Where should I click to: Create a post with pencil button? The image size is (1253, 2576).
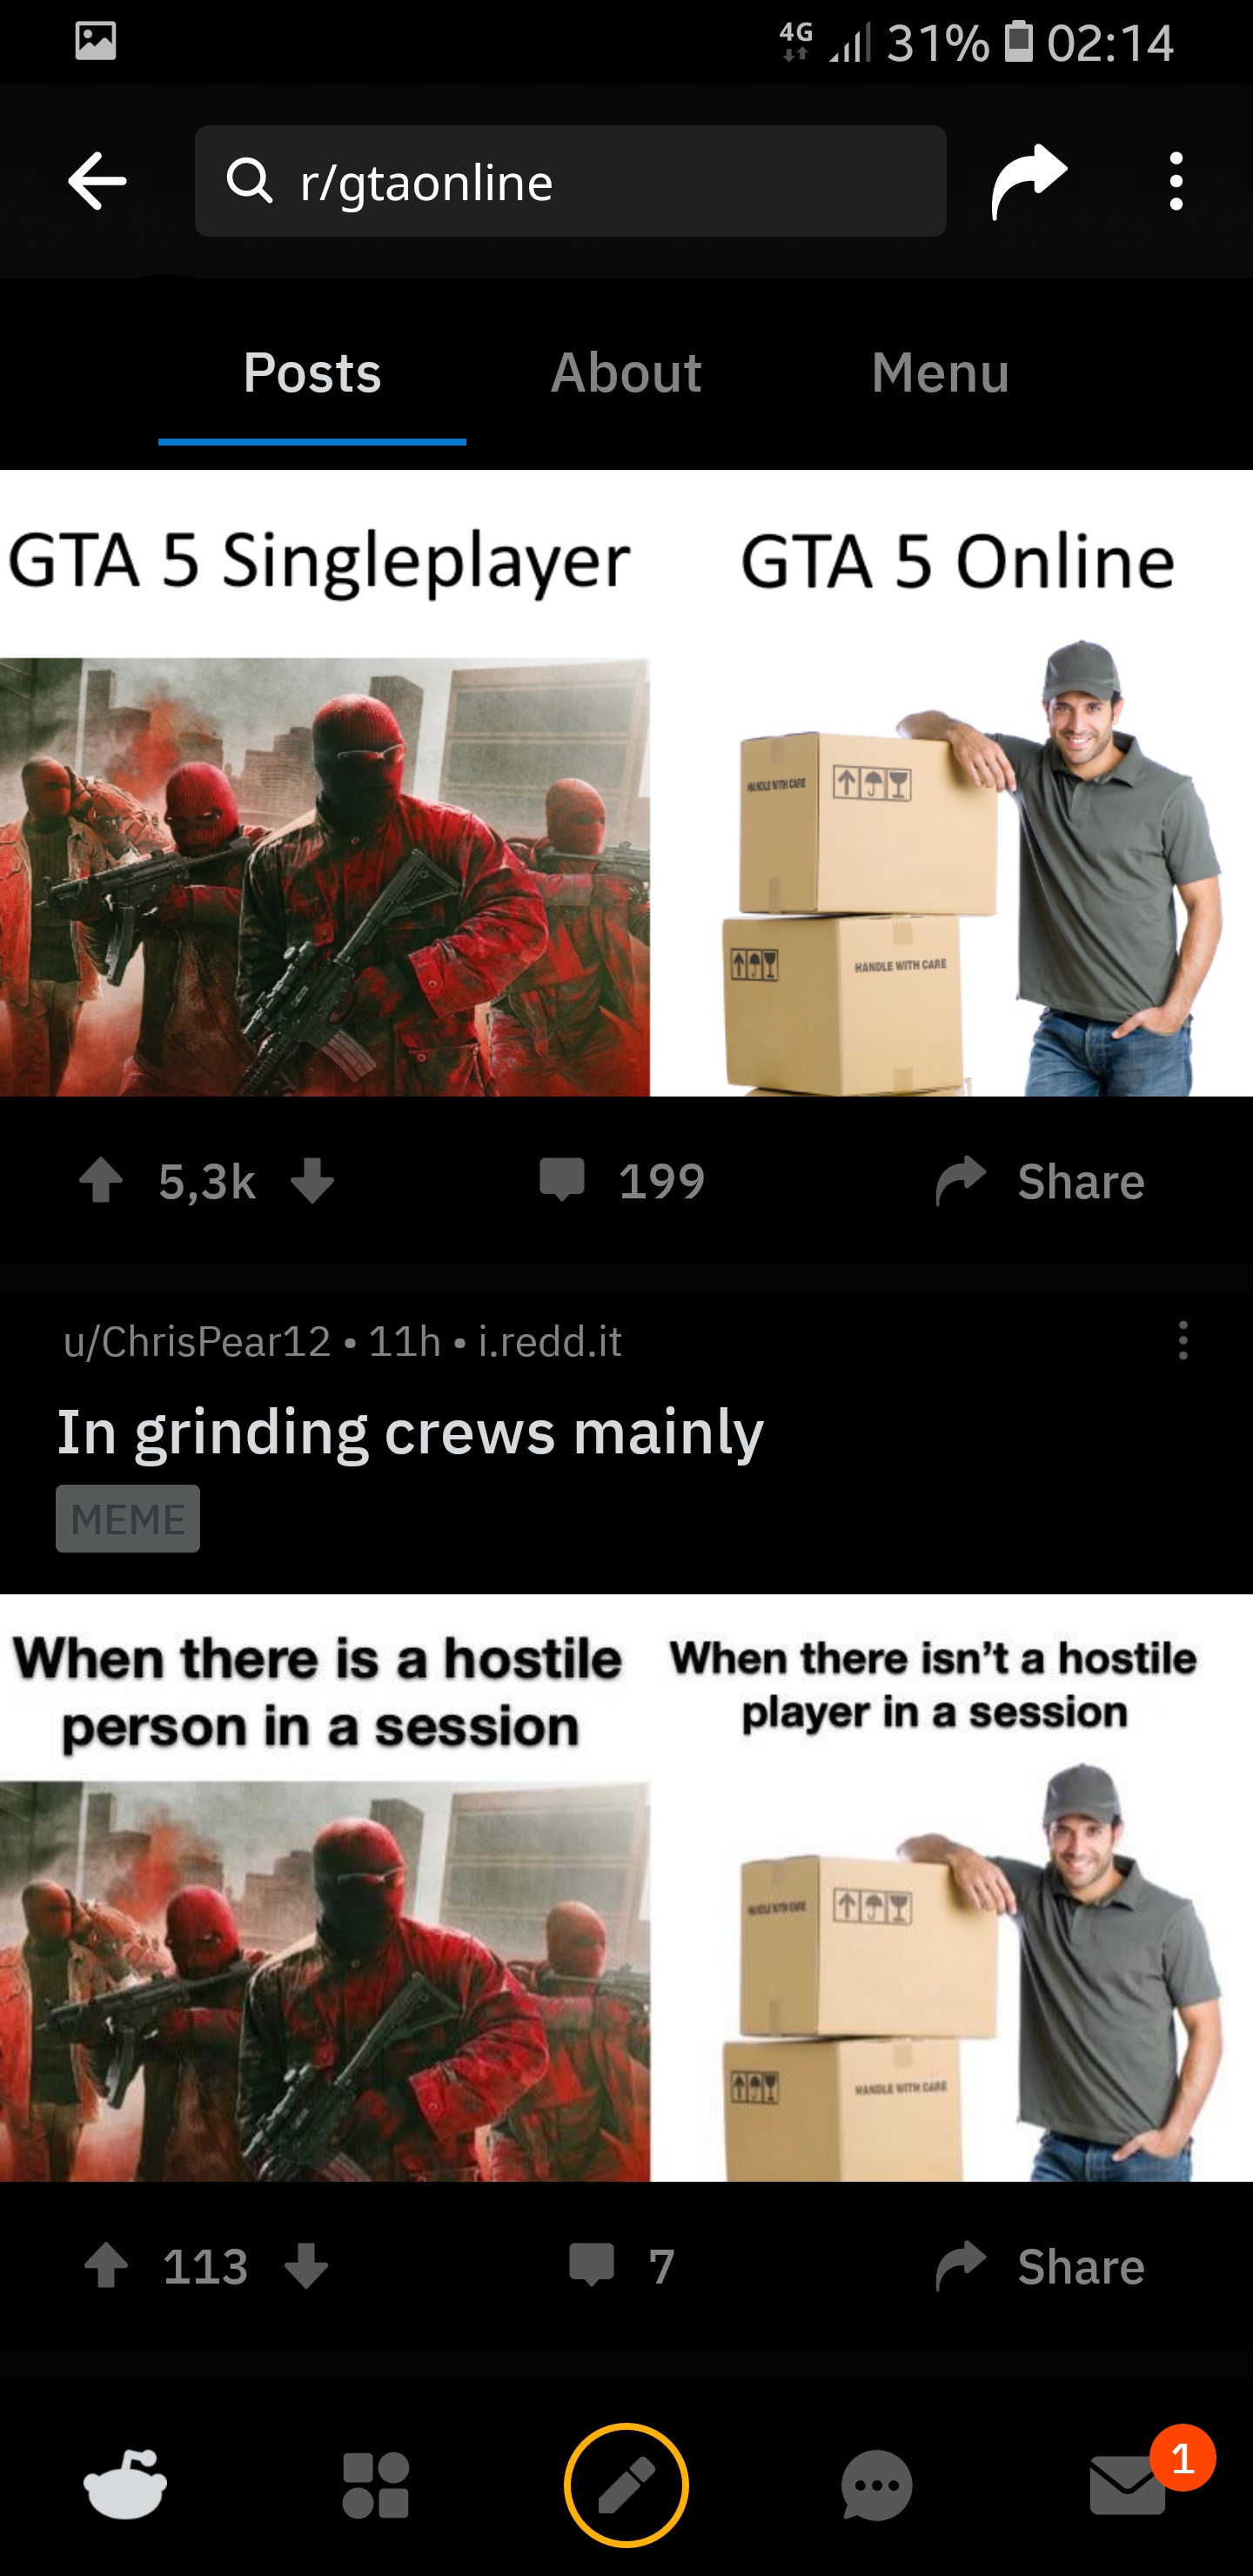626,2485
